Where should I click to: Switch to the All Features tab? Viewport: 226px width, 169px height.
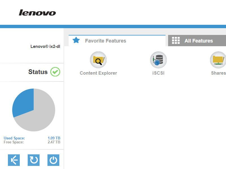pyautogui.click(x=197, y=41)
